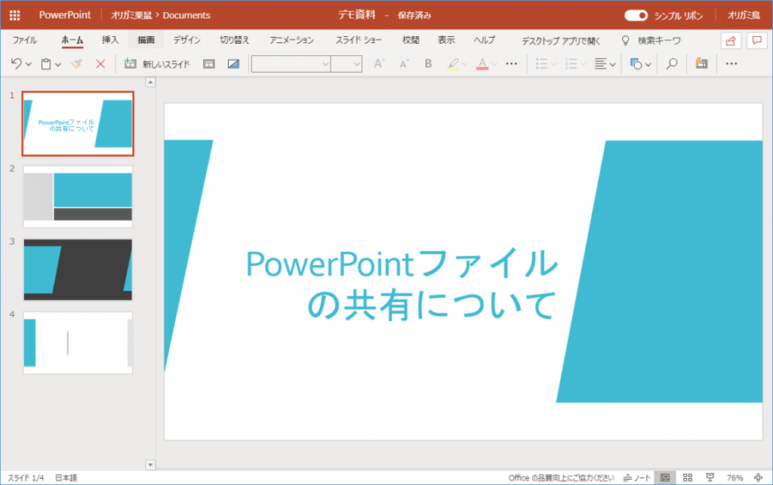Select slide 4 thumbnail

(78, 342)
